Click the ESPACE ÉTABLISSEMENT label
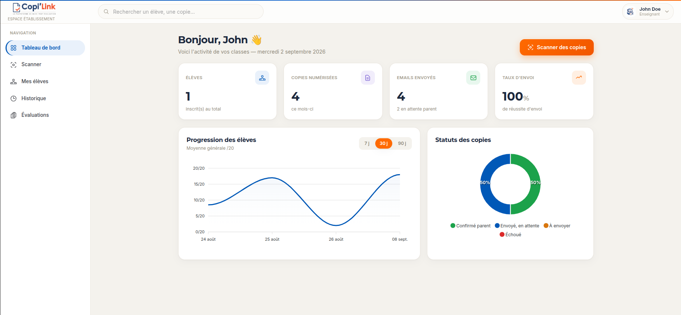The width and height of the screenshot is (681, 315). [31, 19]
